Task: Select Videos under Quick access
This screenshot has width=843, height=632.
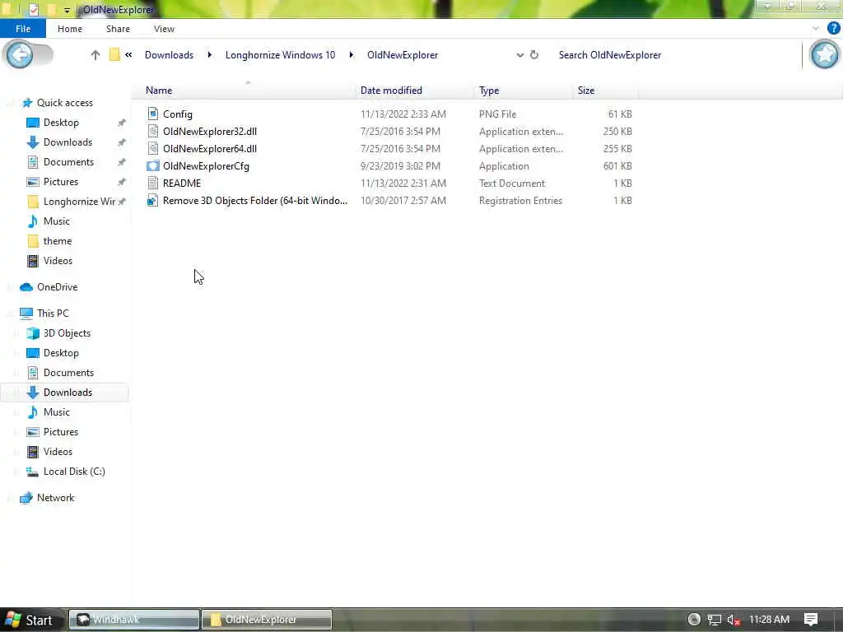Action: coord(58,261)
